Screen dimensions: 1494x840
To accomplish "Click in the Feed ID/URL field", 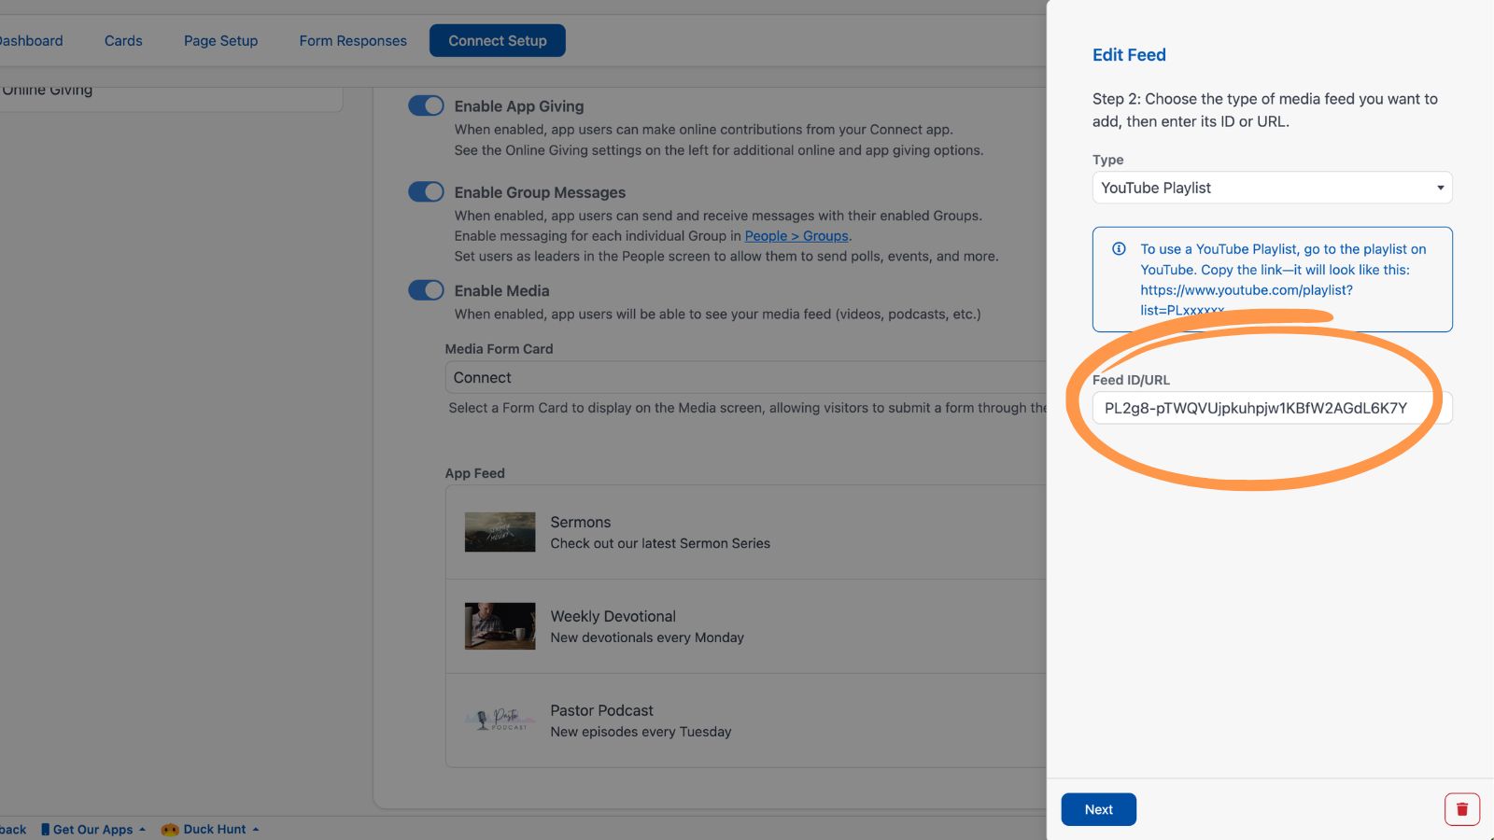I will (1272, 408).
